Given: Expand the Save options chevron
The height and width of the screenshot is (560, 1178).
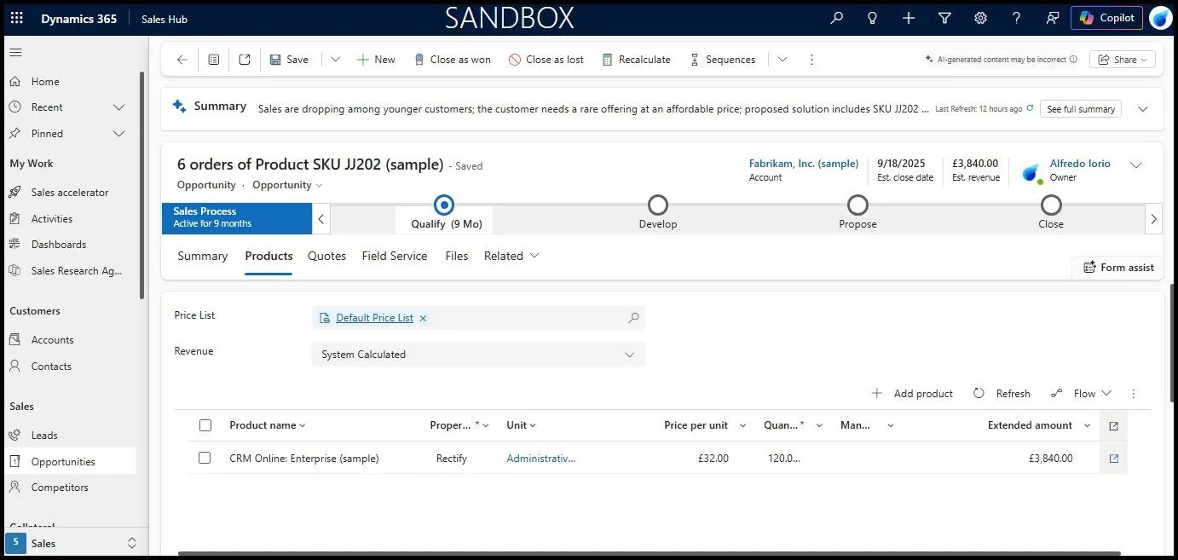Looking at the screenshot, I should click(x=335, y=60).
